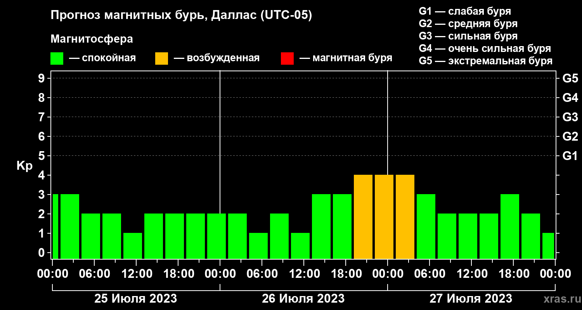Click the red 'магнитная буря' legend swatch
Screen dimensions: 582x310
click(287, 59)
